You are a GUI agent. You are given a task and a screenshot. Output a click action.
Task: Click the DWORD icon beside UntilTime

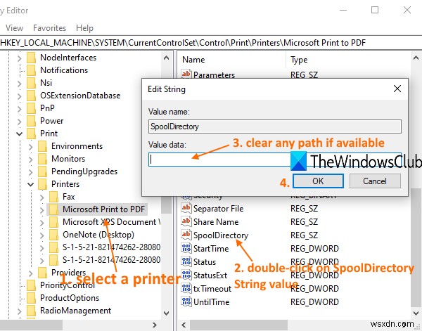[186, 301]
